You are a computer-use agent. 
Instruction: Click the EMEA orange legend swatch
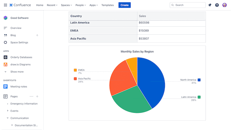pos(75,70)
